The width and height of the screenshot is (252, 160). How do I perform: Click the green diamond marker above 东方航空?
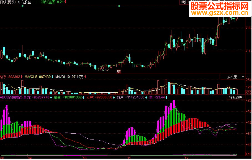tap(22, 6)
